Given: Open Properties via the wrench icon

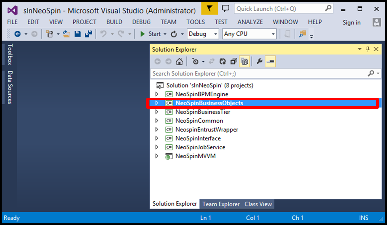Looking at the screenshot, I should click(259, 61).
